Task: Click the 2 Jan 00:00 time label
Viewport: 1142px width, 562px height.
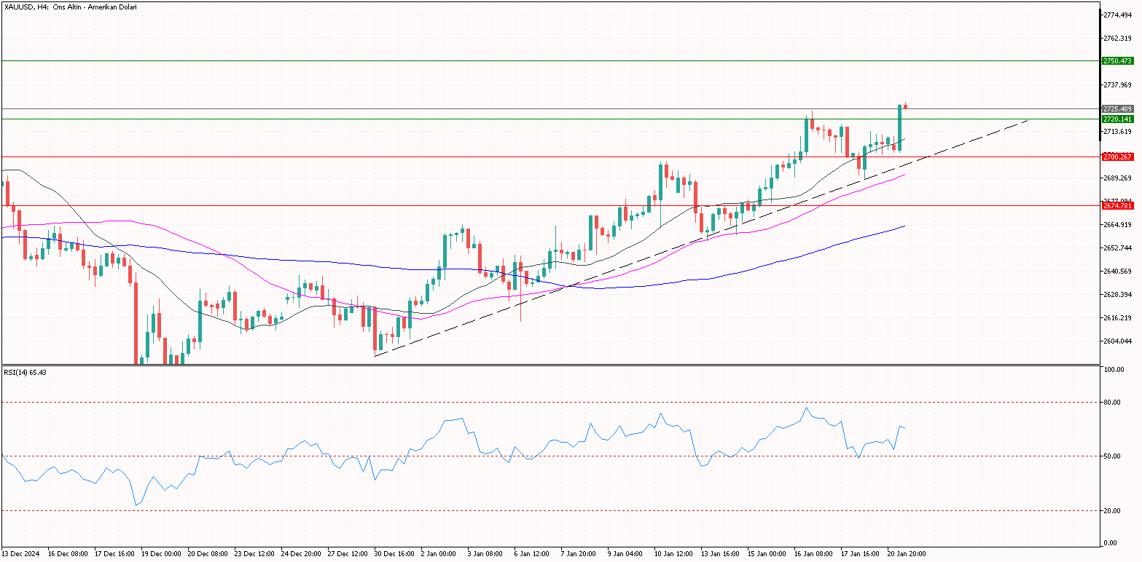Action: pos(440,554)
